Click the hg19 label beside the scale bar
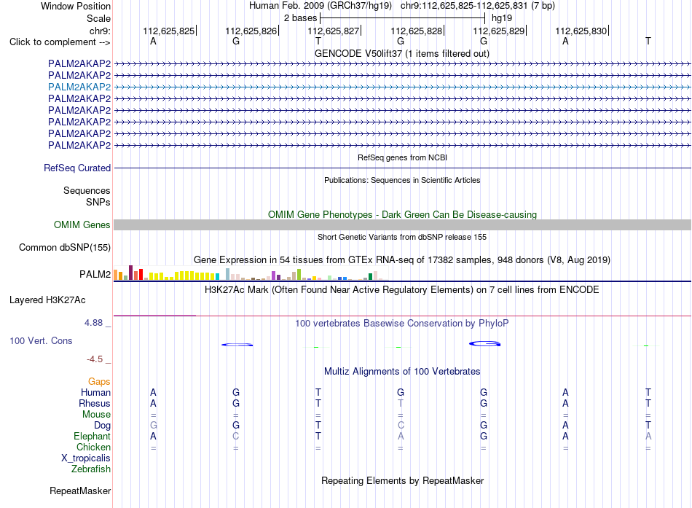Screen dimensions: 692x508 502,18
